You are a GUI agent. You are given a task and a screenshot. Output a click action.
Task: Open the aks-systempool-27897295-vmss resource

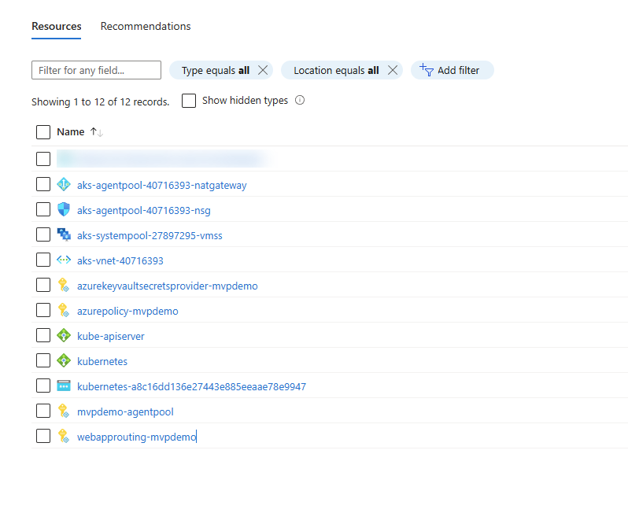pyautogui.click(x=150, y=236)
